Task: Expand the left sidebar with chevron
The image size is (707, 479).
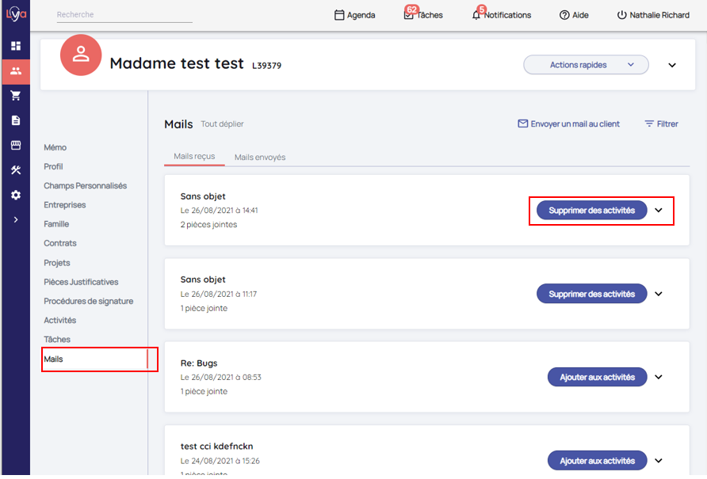Action: point(15,219)
